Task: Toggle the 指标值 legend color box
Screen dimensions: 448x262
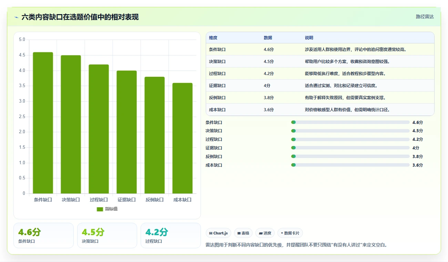Action: (100, 209)
